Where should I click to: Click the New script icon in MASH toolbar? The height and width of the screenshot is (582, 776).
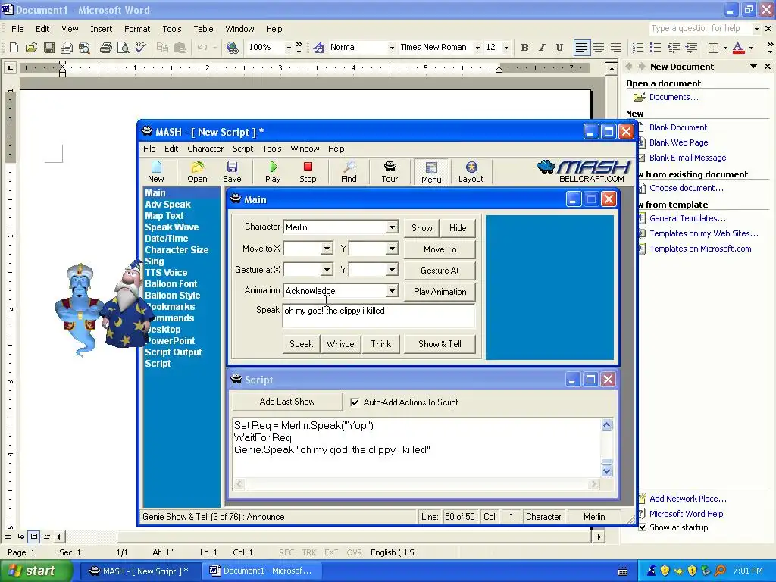pyautogui.click(x=156, y=171)
